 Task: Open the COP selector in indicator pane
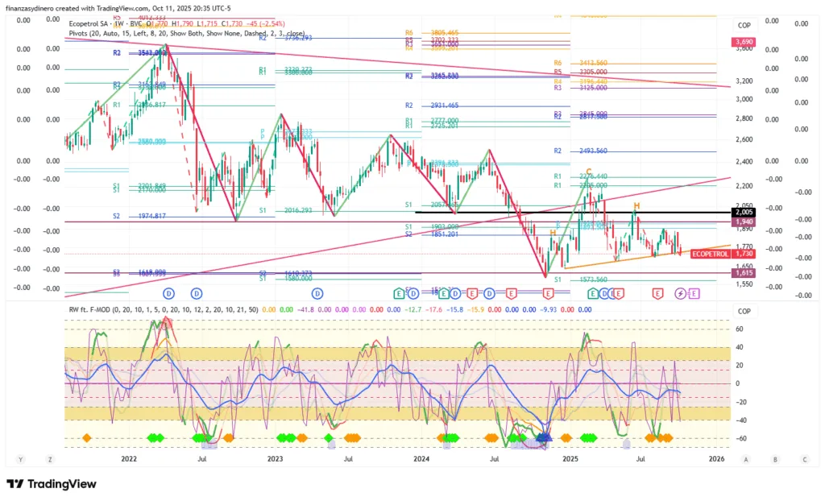point(744,311)
